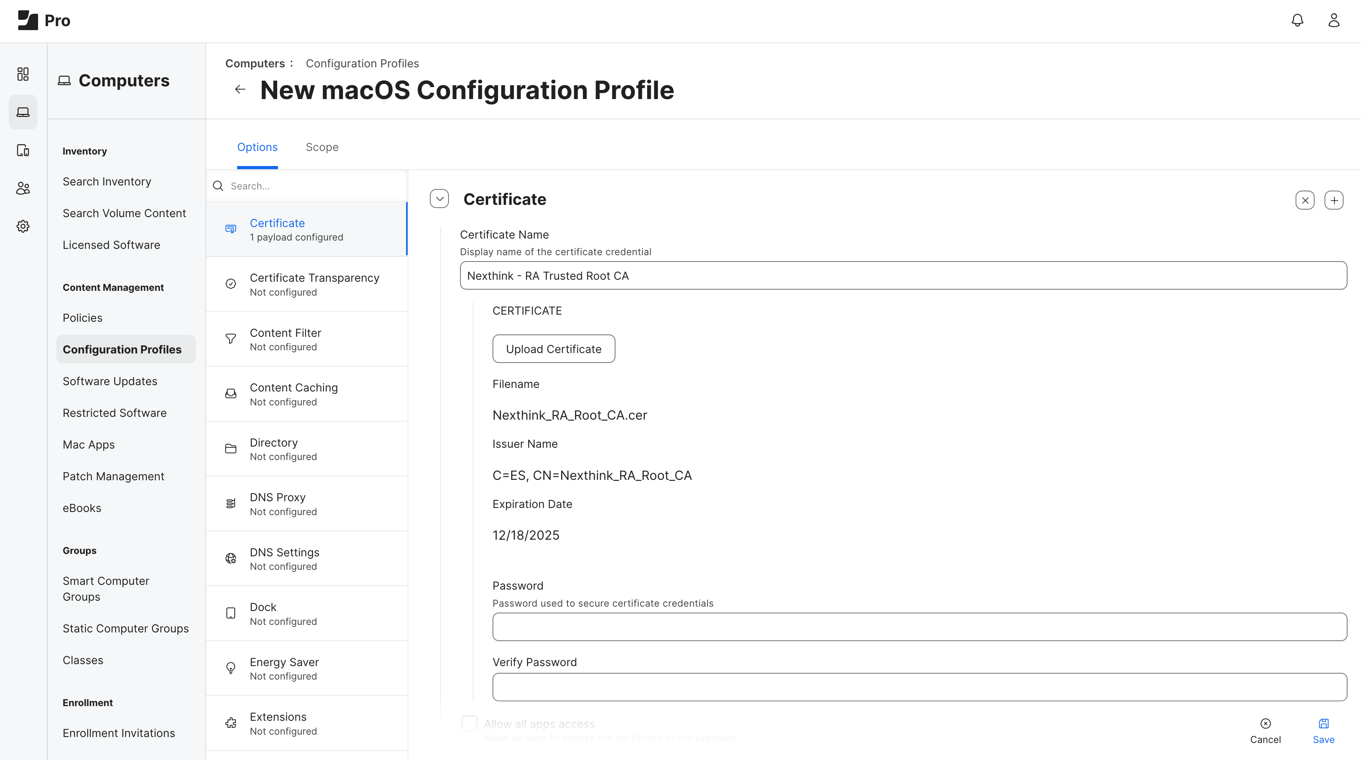Screen dimensions: 1361x760
Task: Enable the Allow all apps access checkbox
Action: [x=469, y=724]
